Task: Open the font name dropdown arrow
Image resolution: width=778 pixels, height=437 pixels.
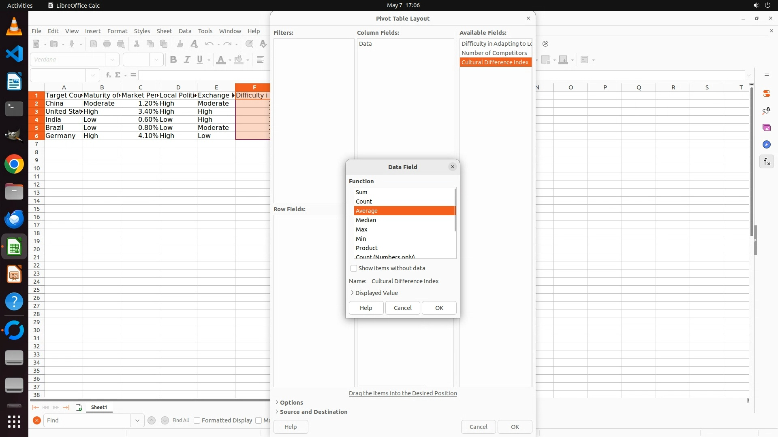Action: [x=112, y=60]
